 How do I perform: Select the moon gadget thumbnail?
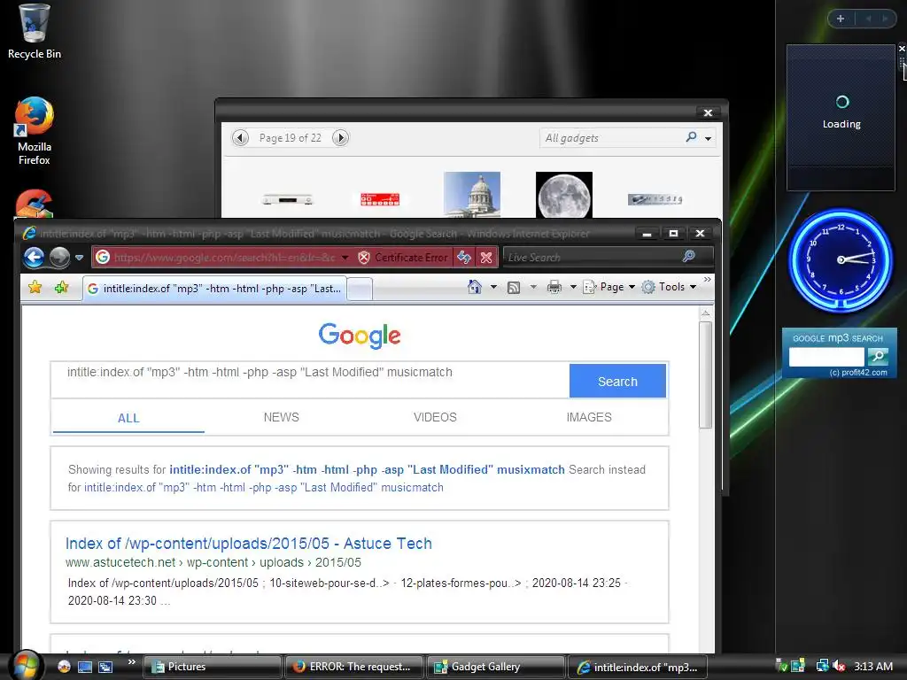click(564, 196)
